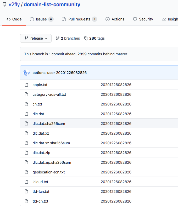The image size is (178, 217).
Task: Click the file icon next to apple.txt
Action: pyautogui.click(x=26, y=85)
